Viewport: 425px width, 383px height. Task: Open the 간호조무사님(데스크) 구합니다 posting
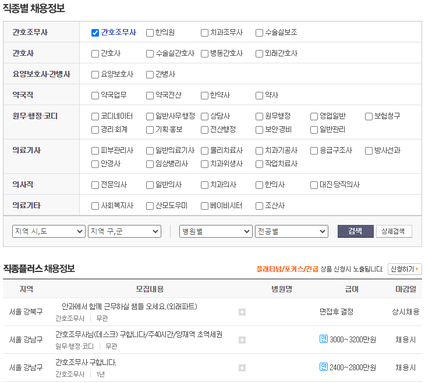point(139,335)
